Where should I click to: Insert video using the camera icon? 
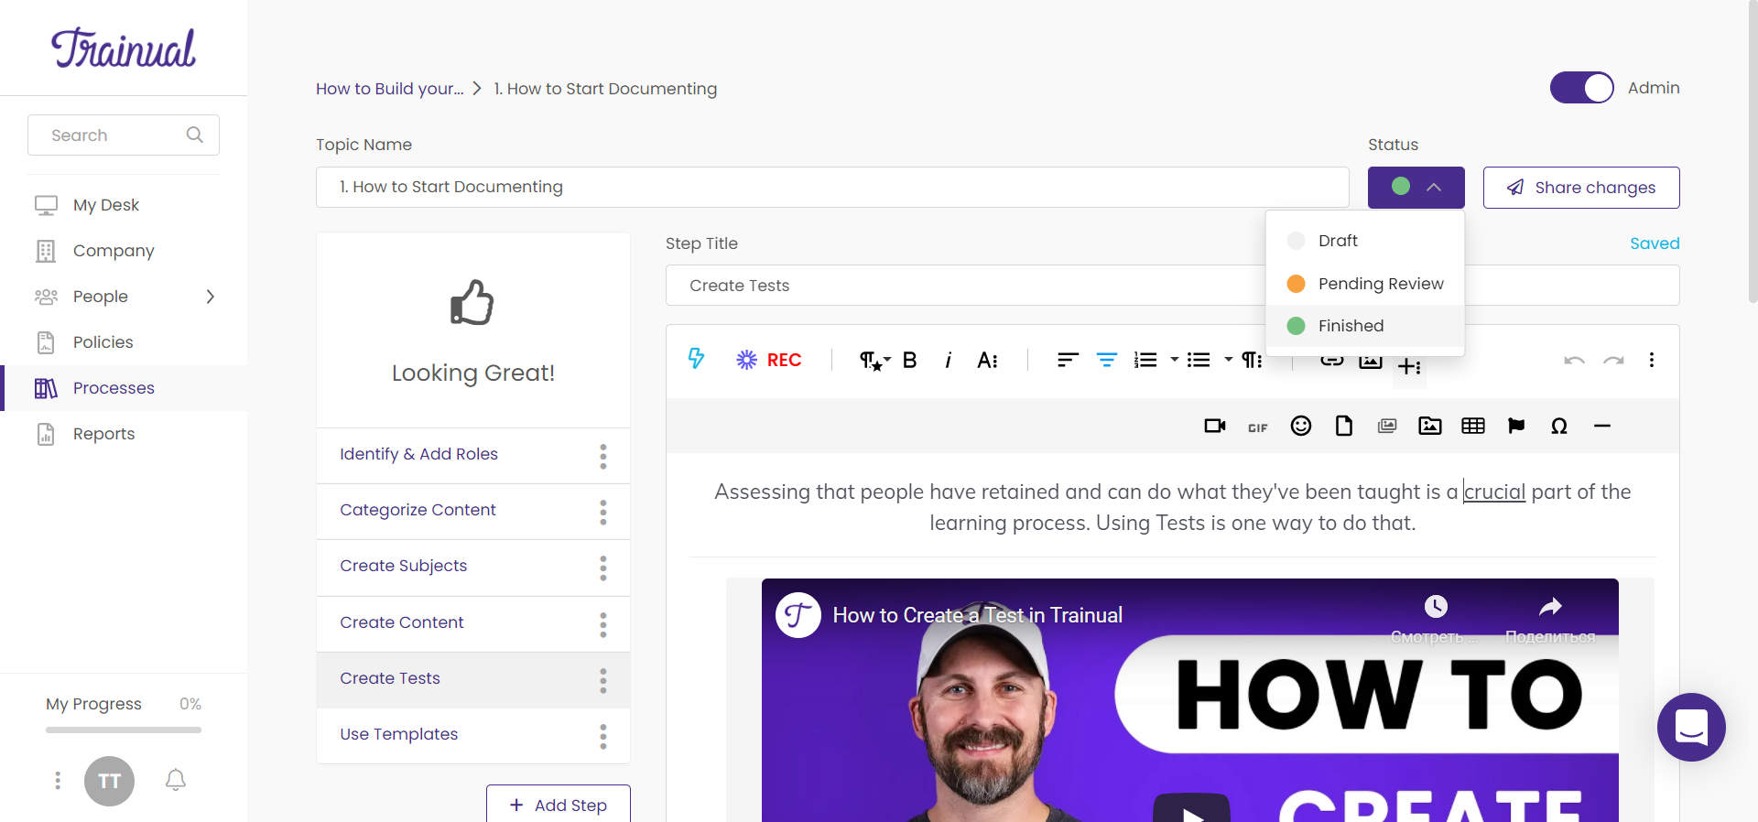[1214, 426]
